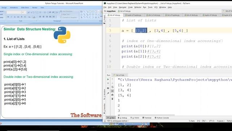Open PyCharm VCS menu
The width and height of the screenshot is (232, 131).
point(156,7)
